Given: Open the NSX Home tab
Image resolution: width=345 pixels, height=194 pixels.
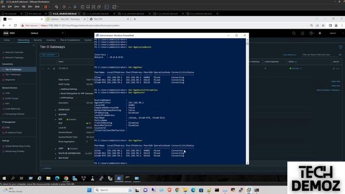Looking at the screenshot, I should pyautogui.click(x=6, y=40).
